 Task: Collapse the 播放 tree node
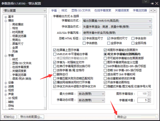(6, 21)
